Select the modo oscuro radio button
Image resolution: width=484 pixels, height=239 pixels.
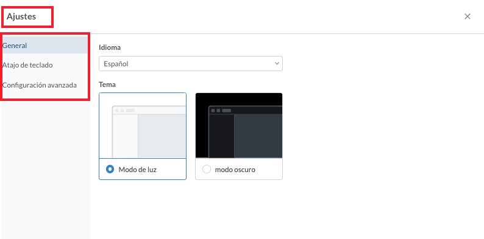pyautogui.click(x=206, y=170)
